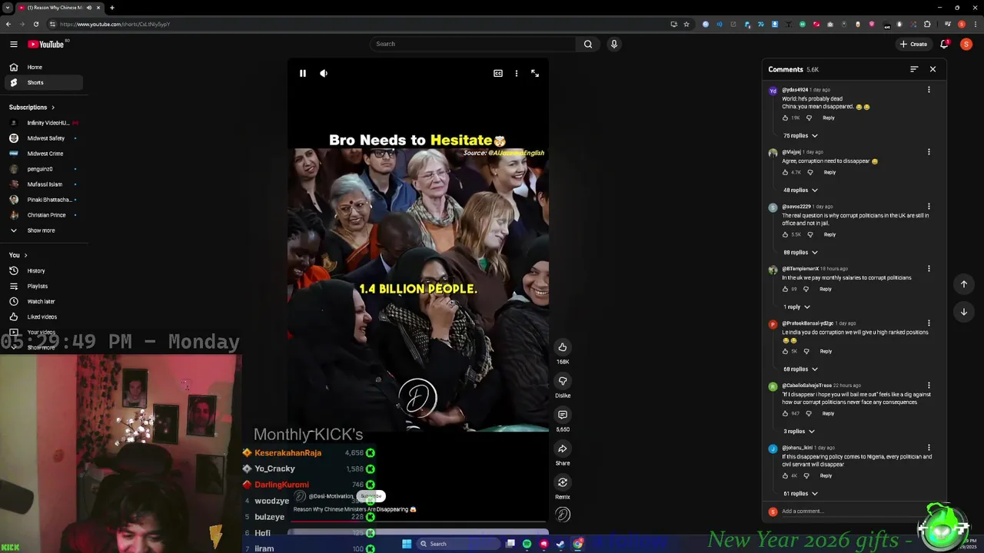The height and width of the screenshot is (553, 984).
Task: Open the comments button showing 5,650
Action: [563, 415]
